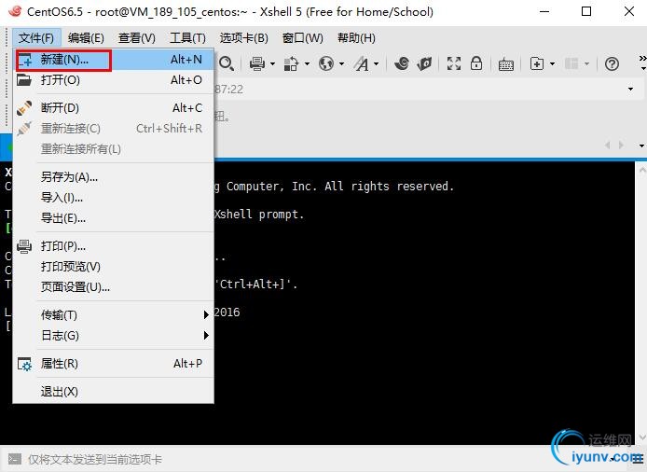This screenshot has width=647, height=472.
Task: Open the Edit (编辑) menu
Action: tap(86, 38)
